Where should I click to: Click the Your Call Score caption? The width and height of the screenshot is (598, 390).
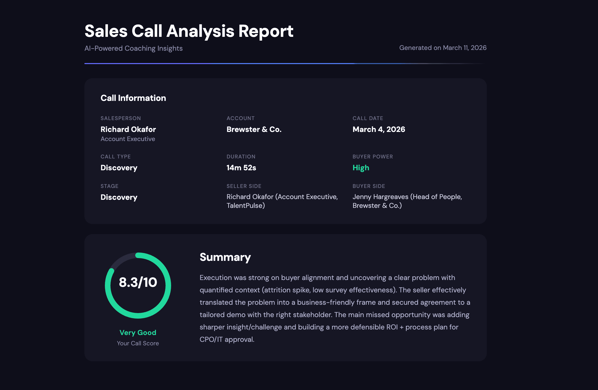pyautogui.click(x=138, y=343)
